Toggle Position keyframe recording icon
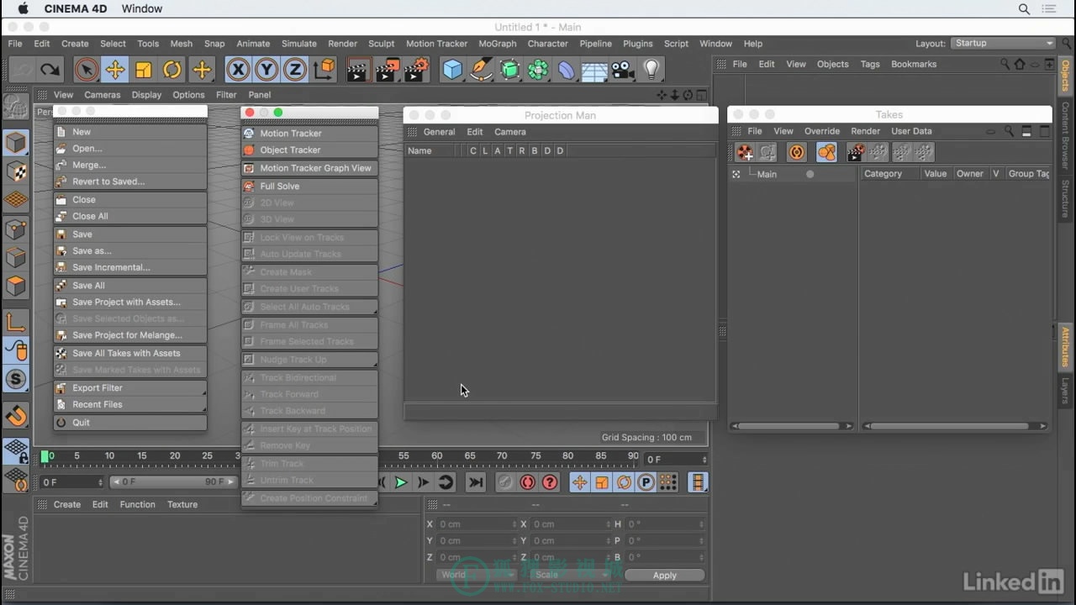1076x605 pixels. coord(580,482)
